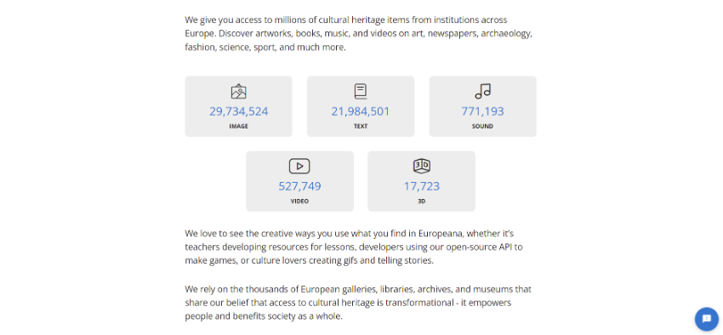Screen dimensions: 723x335
Task: Open the 771,193 sound count link
Action: pos(483,111)
